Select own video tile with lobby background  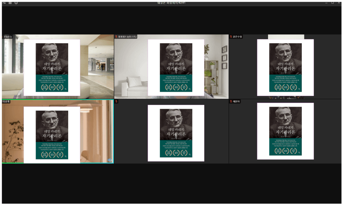tap(58, 67)
